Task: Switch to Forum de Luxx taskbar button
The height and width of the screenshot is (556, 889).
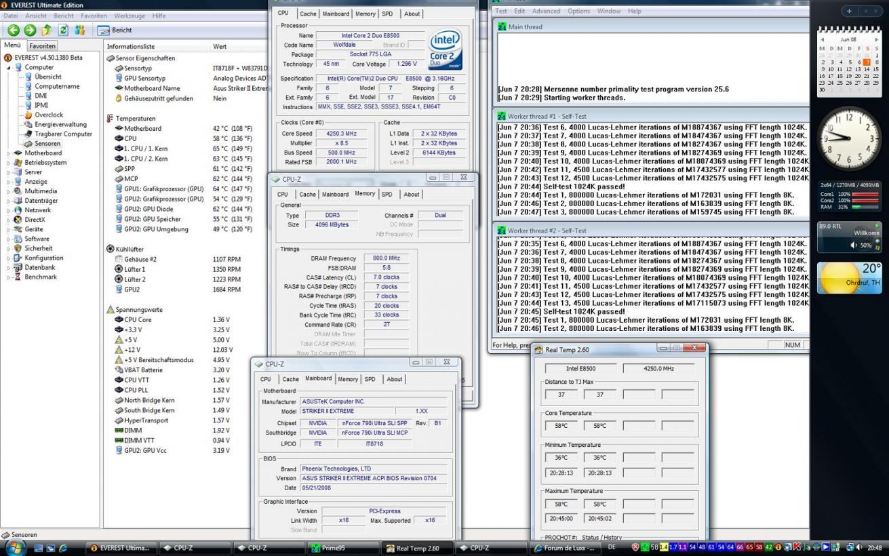Action: point(564,548)
